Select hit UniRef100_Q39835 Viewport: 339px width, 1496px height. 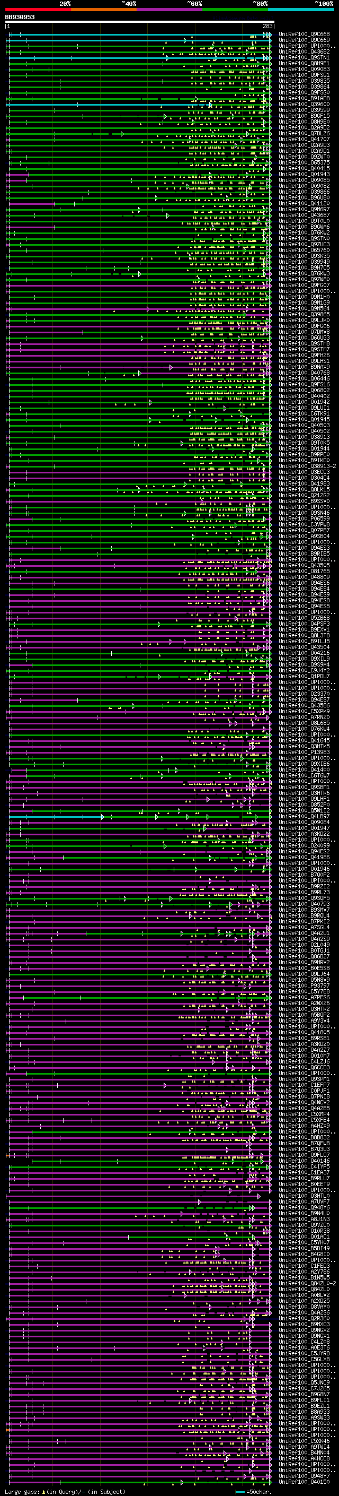pos(304,81)
